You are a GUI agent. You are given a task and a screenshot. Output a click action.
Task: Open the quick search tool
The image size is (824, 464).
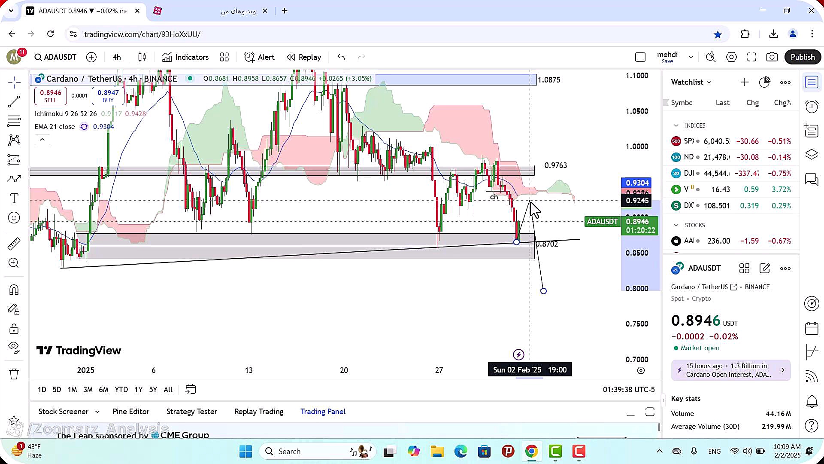pos(711,57)
